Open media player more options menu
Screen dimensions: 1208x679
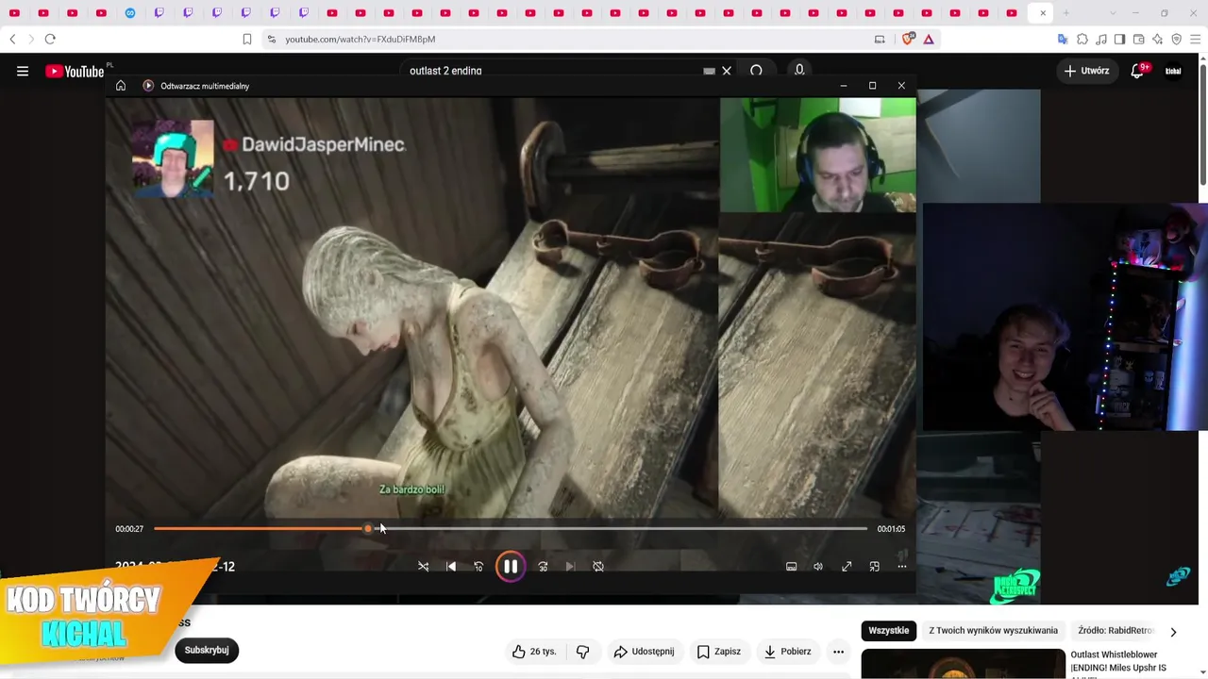902,567
